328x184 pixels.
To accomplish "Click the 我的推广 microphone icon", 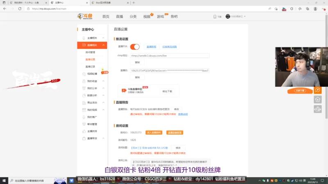I will pyautogui.click(x=84, y=117).
